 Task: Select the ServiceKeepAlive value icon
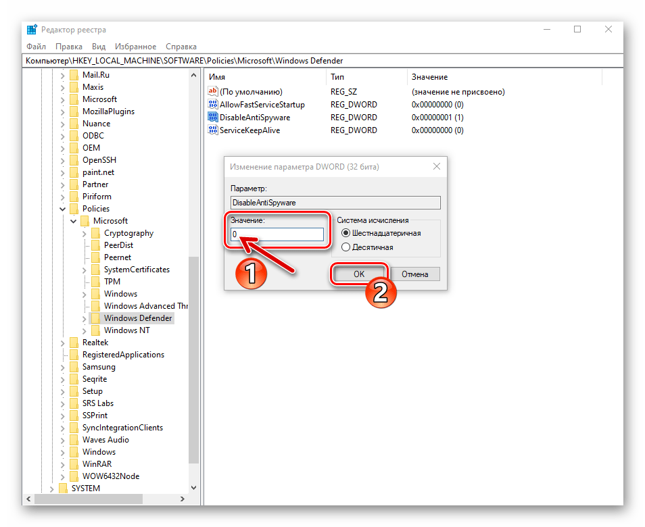click(x=213, y=130)
